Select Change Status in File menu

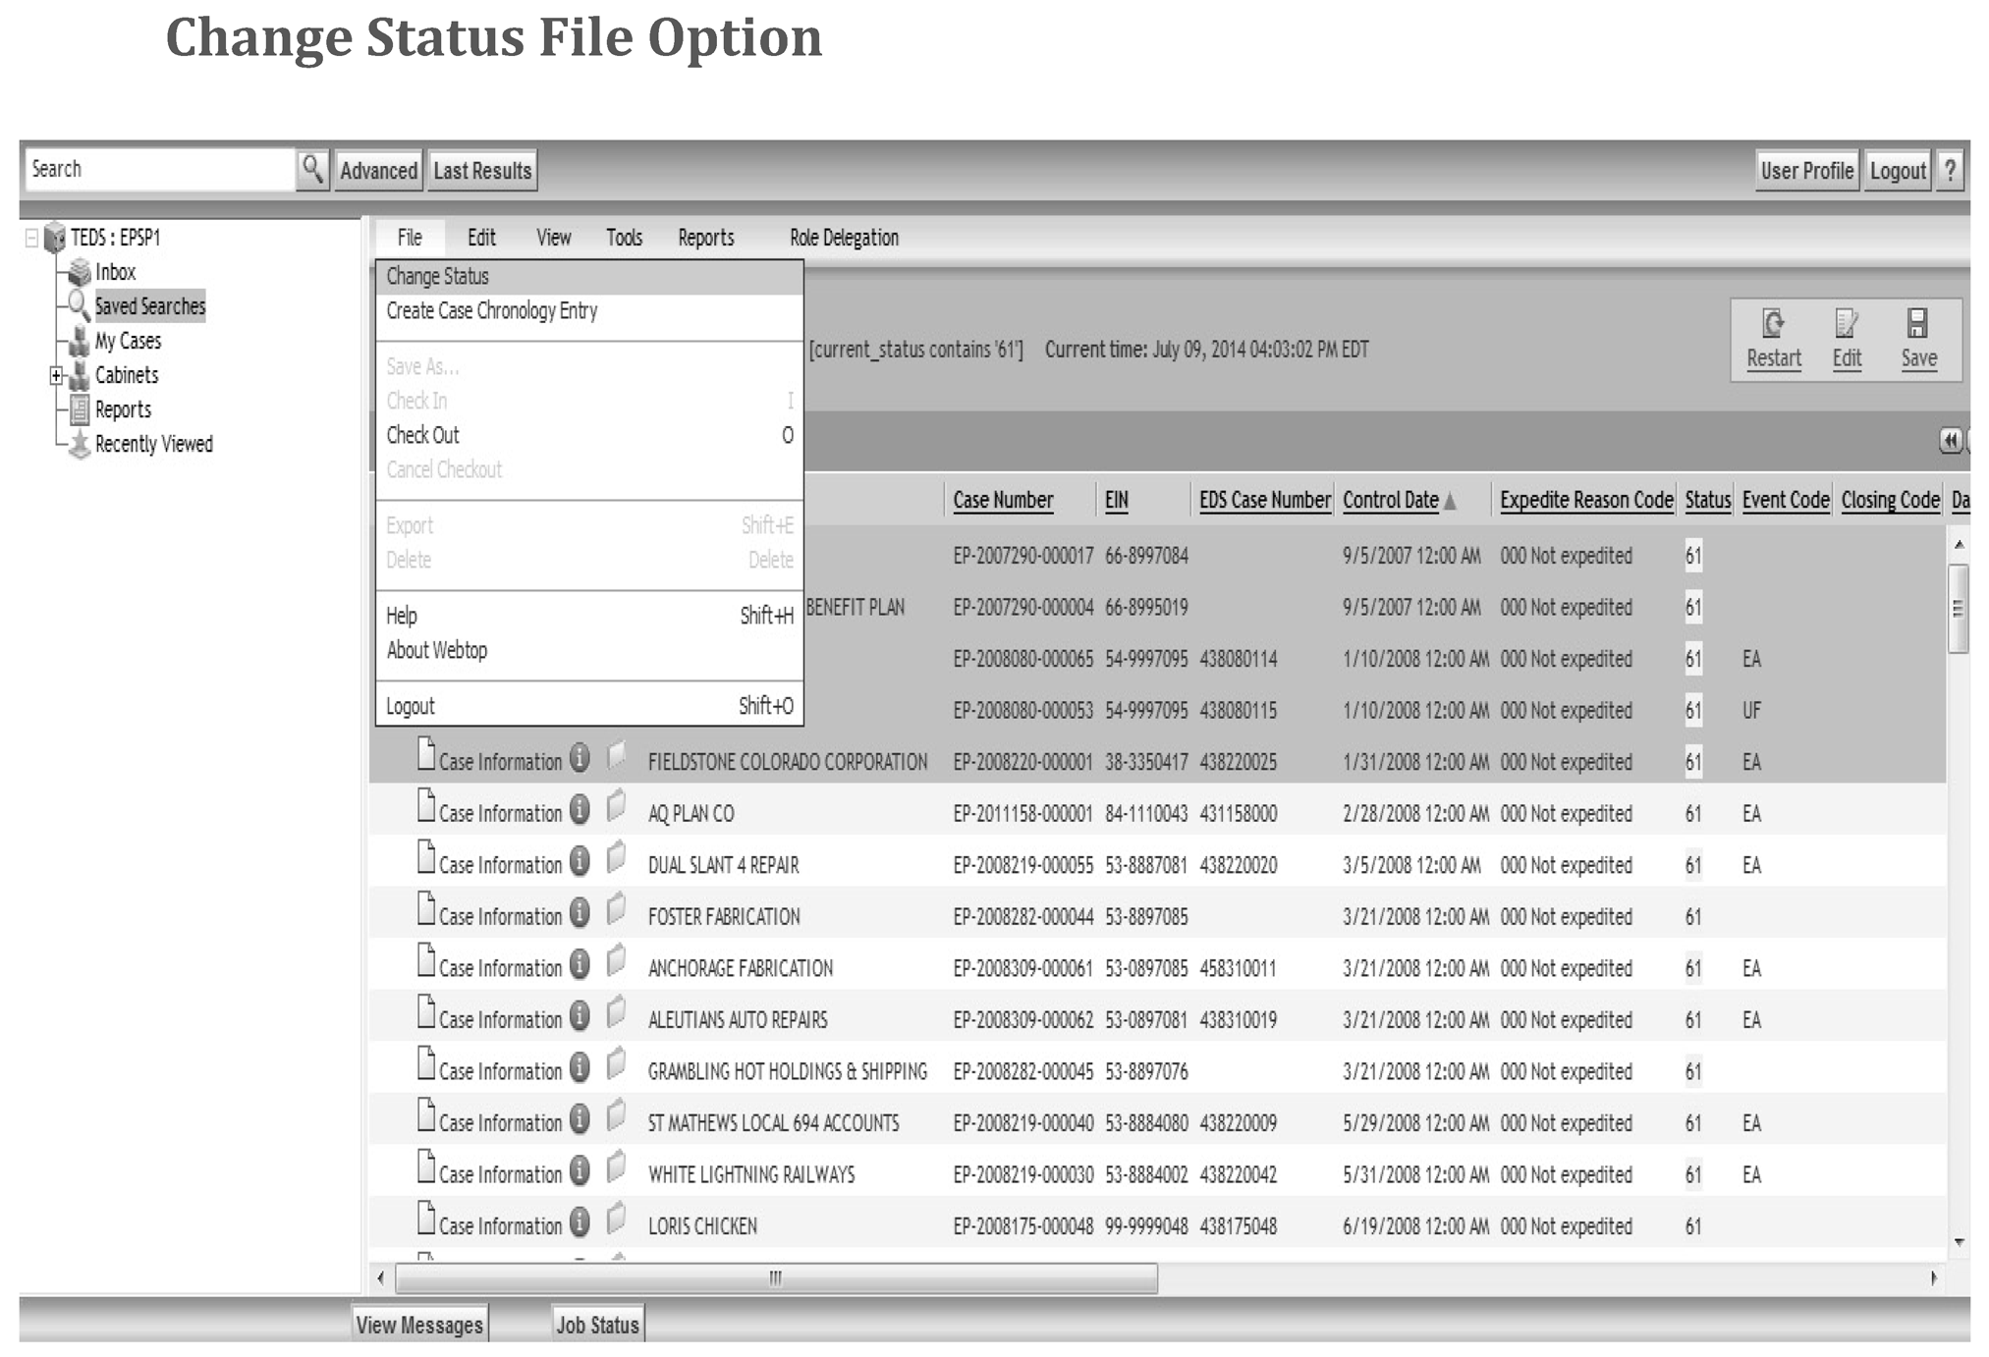[x=438, y=277]
